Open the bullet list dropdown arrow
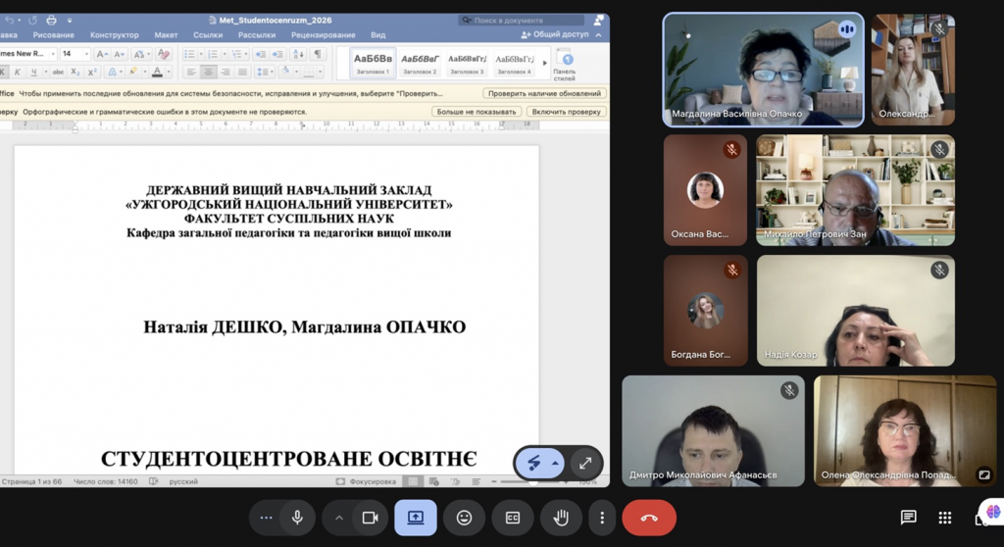Screen dimensions: 1004x547 pos(200,55)
